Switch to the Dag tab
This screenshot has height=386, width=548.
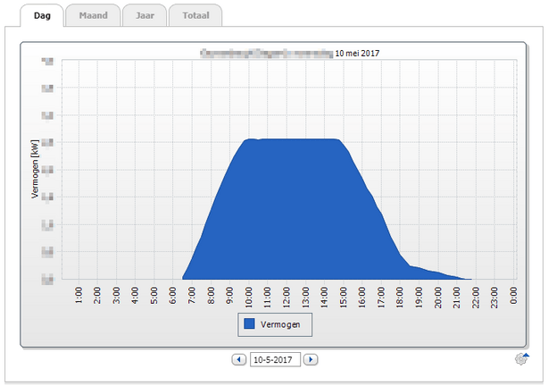coord(42,16)
